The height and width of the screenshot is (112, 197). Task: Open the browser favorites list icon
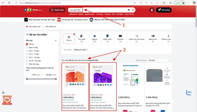pos(170,3)
